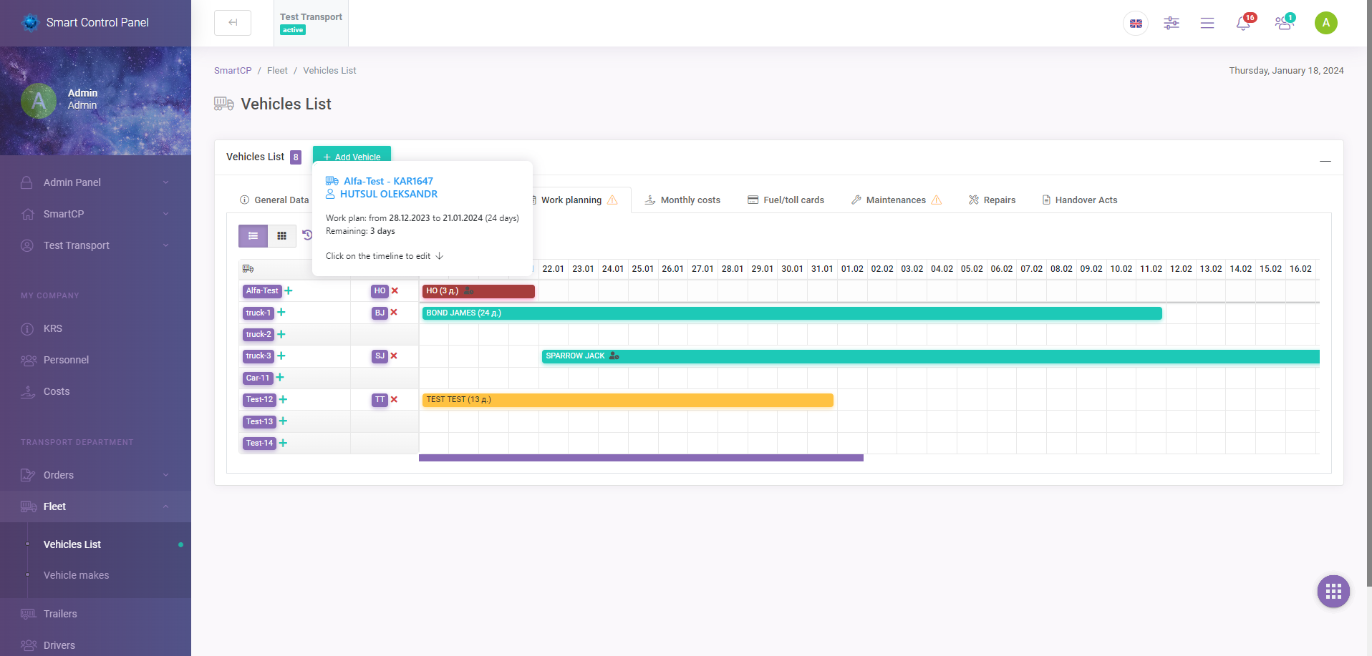Viewport: 1372px width, 656px height.
Task: Open the filter settings sliders icon
Action: click(x=1171, y=23)
